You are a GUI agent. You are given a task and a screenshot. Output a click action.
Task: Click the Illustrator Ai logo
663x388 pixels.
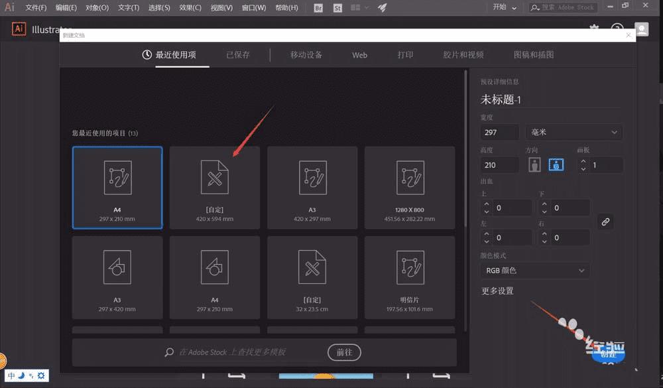[19, 29]
